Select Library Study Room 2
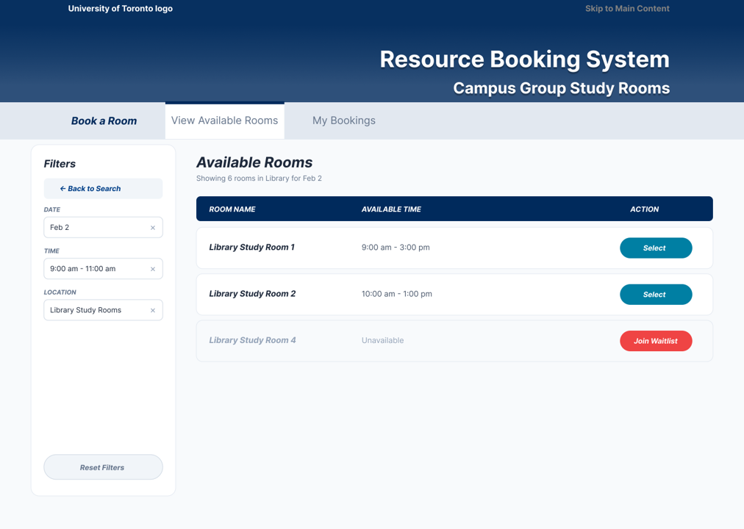 [x=656, y=294]
